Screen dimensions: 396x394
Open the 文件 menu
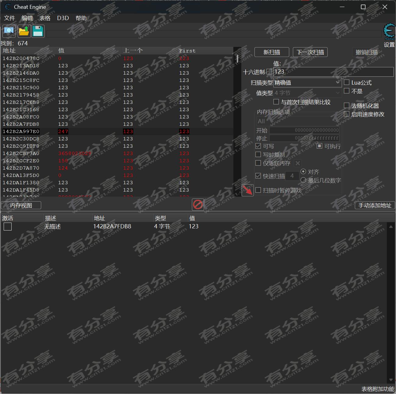(9, 18)
